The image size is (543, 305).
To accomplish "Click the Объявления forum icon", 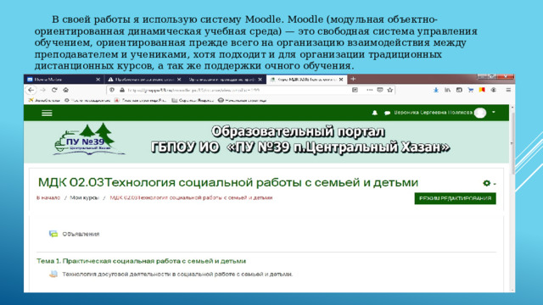I will 53,234.
